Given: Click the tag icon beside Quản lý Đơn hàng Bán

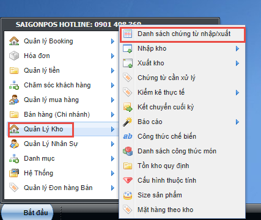Looking at the screenshot, I should click(14, 188).
